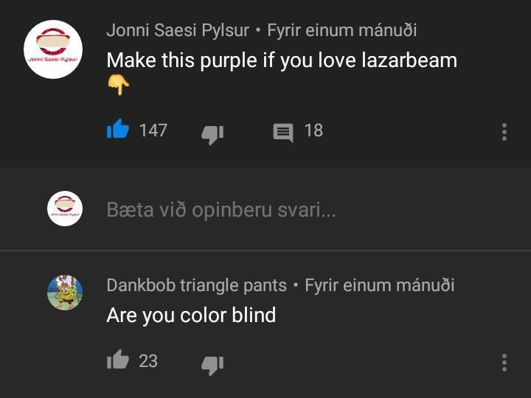Tap the pointing-down hand emoji
Screen dimensions: 531x398
click(118, 85)
